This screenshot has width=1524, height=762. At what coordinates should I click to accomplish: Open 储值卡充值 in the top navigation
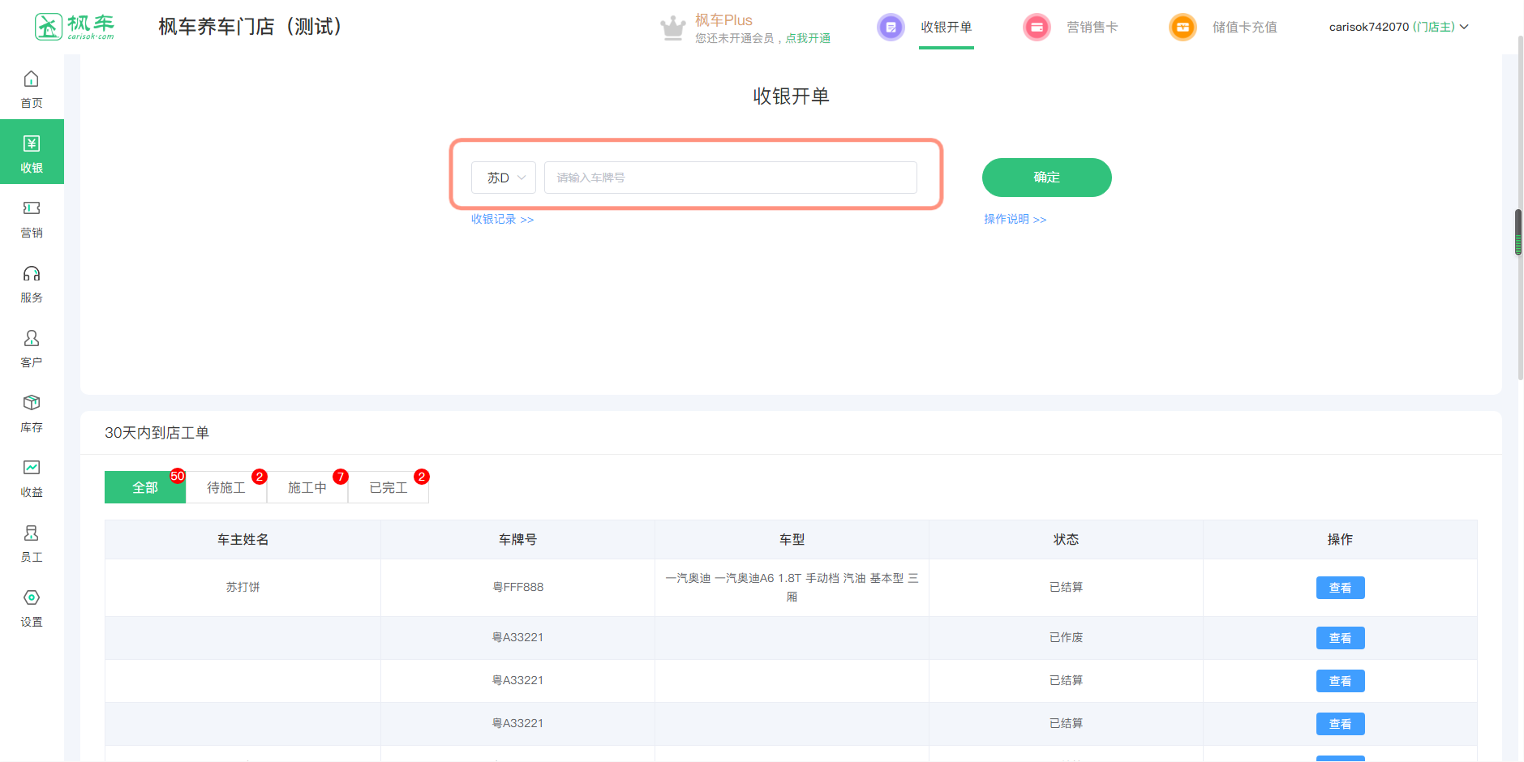click(x=1244, y=27)
